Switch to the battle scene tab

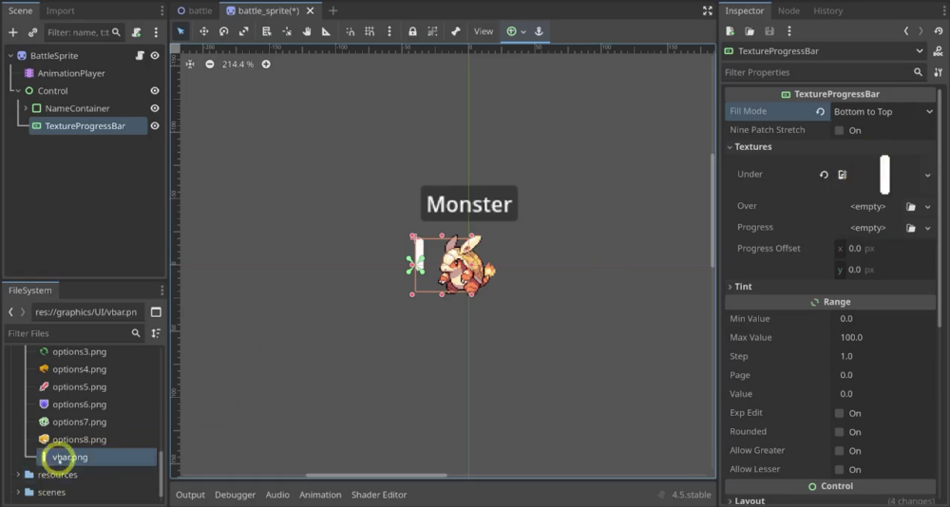[x=195, y=10]
